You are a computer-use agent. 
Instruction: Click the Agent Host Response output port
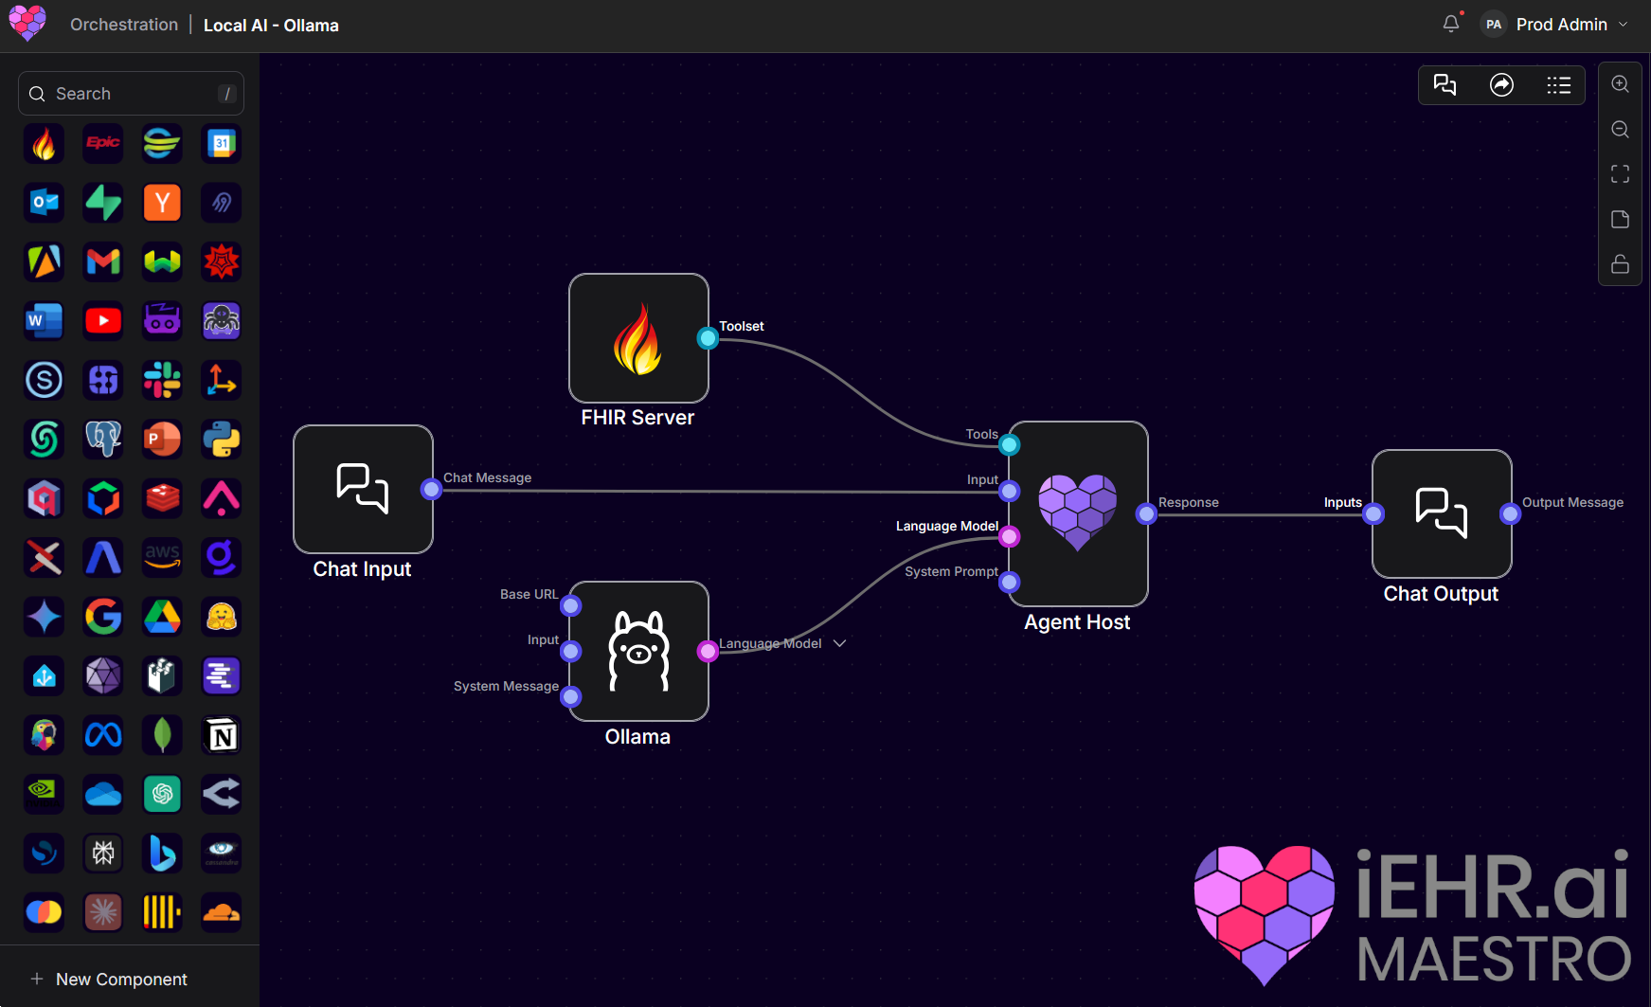click(x=1147, y=513)
